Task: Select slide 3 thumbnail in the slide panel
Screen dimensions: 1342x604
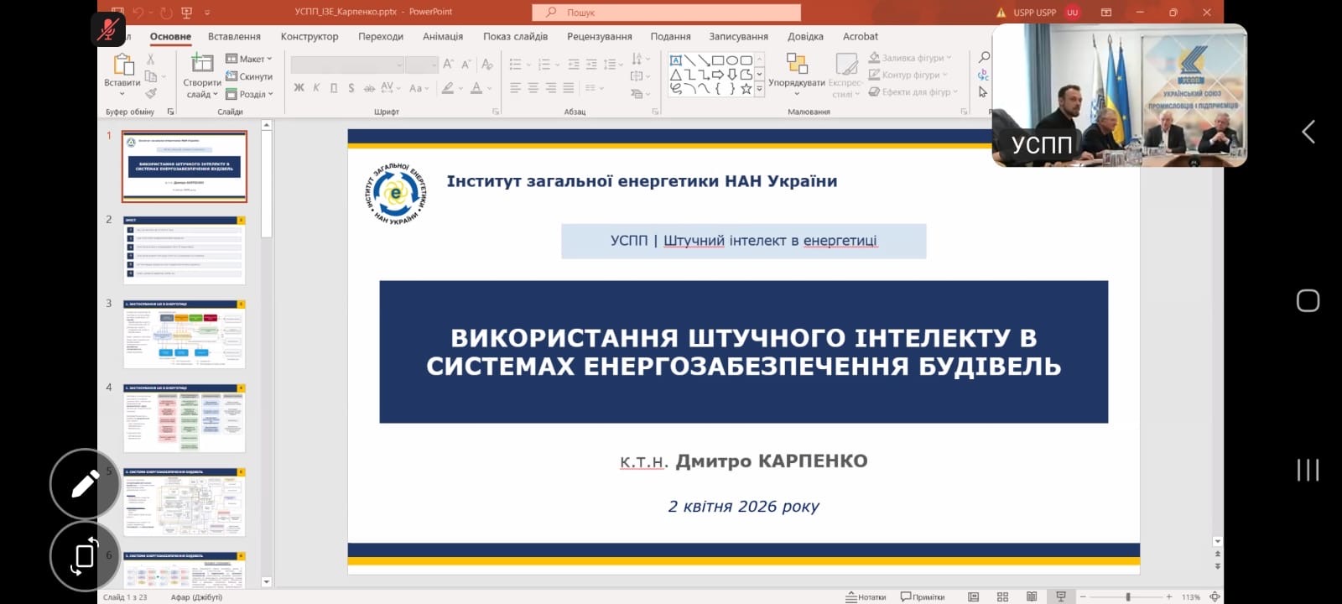Action: pos(185,334)
